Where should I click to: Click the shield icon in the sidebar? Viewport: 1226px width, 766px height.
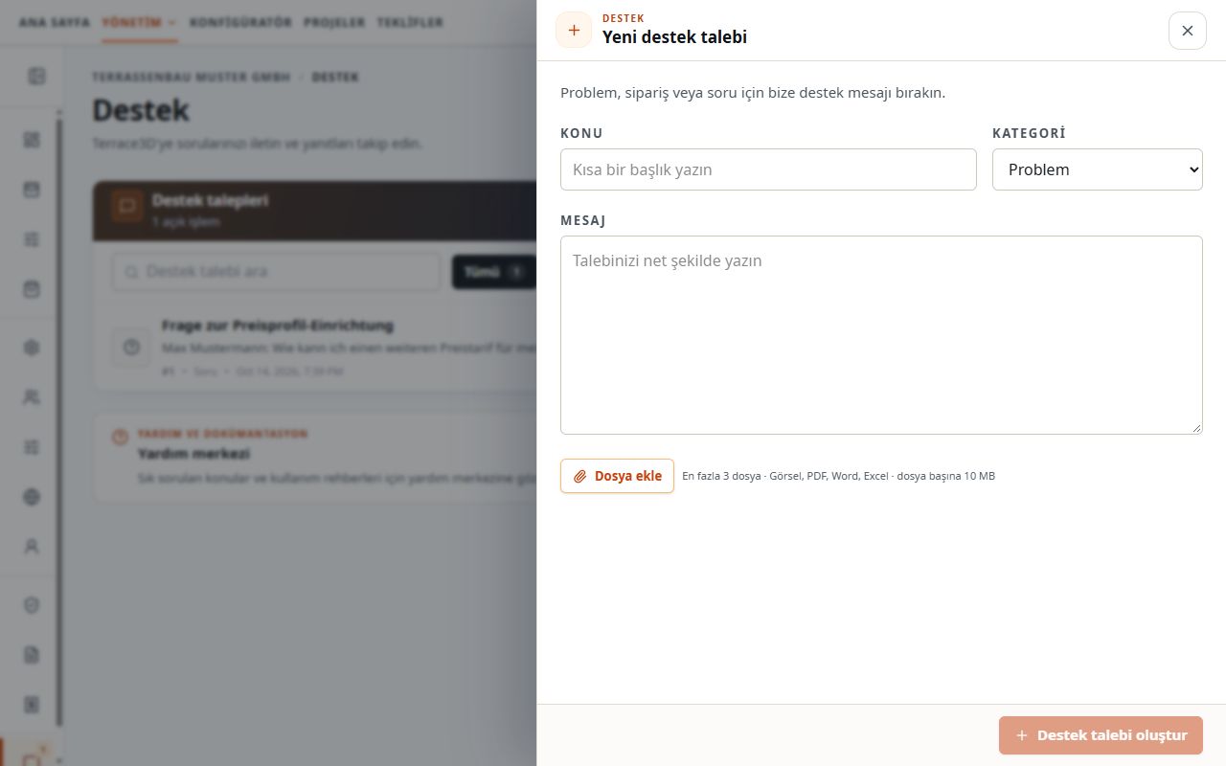coord(32,605)
